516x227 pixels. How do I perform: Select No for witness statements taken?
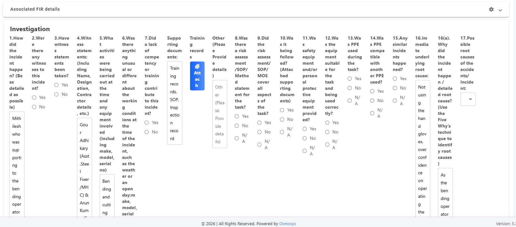pos(57,95)
